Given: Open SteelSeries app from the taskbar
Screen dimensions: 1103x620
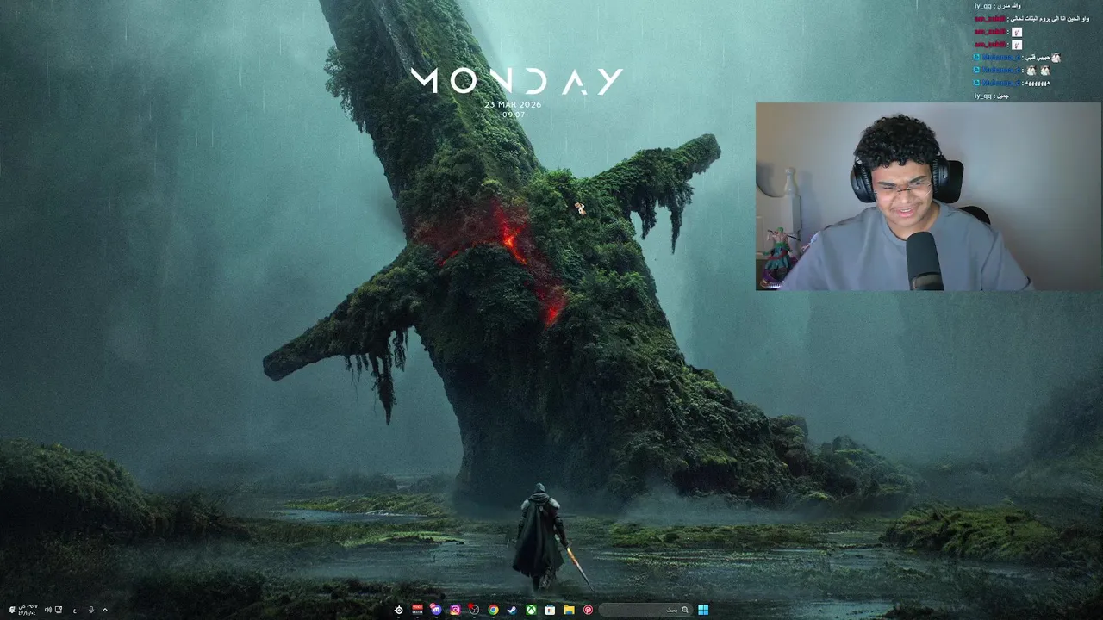Looking at the screenshot, I should [x=399, y=610].
